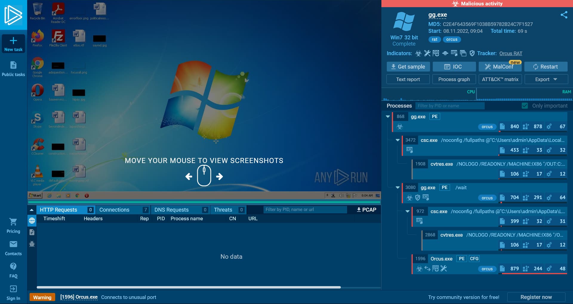The image size is (573, 304).
Task: Click the Filter by PID or name field
Action: tap(450, 106)
